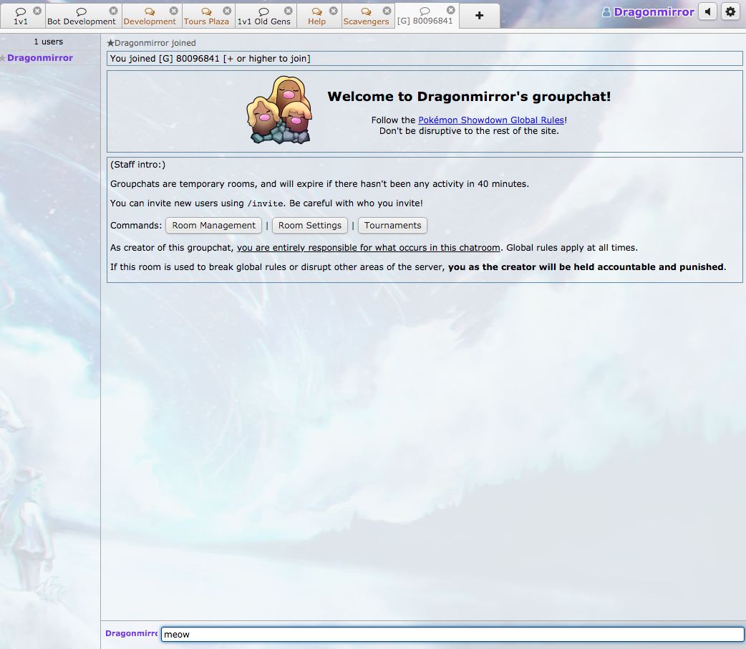Image resolution: width=746 pixels, height=649 pixels.
Task: Click the Tournaments button
Action: [392, 225]
